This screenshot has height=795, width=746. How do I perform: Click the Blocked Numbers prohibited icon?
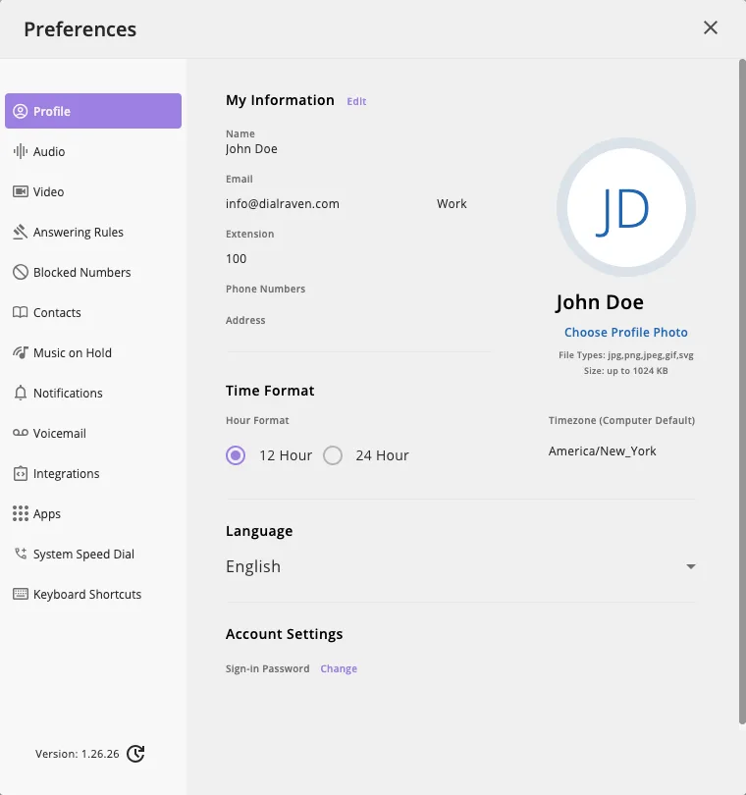click(x=21, y=272)
